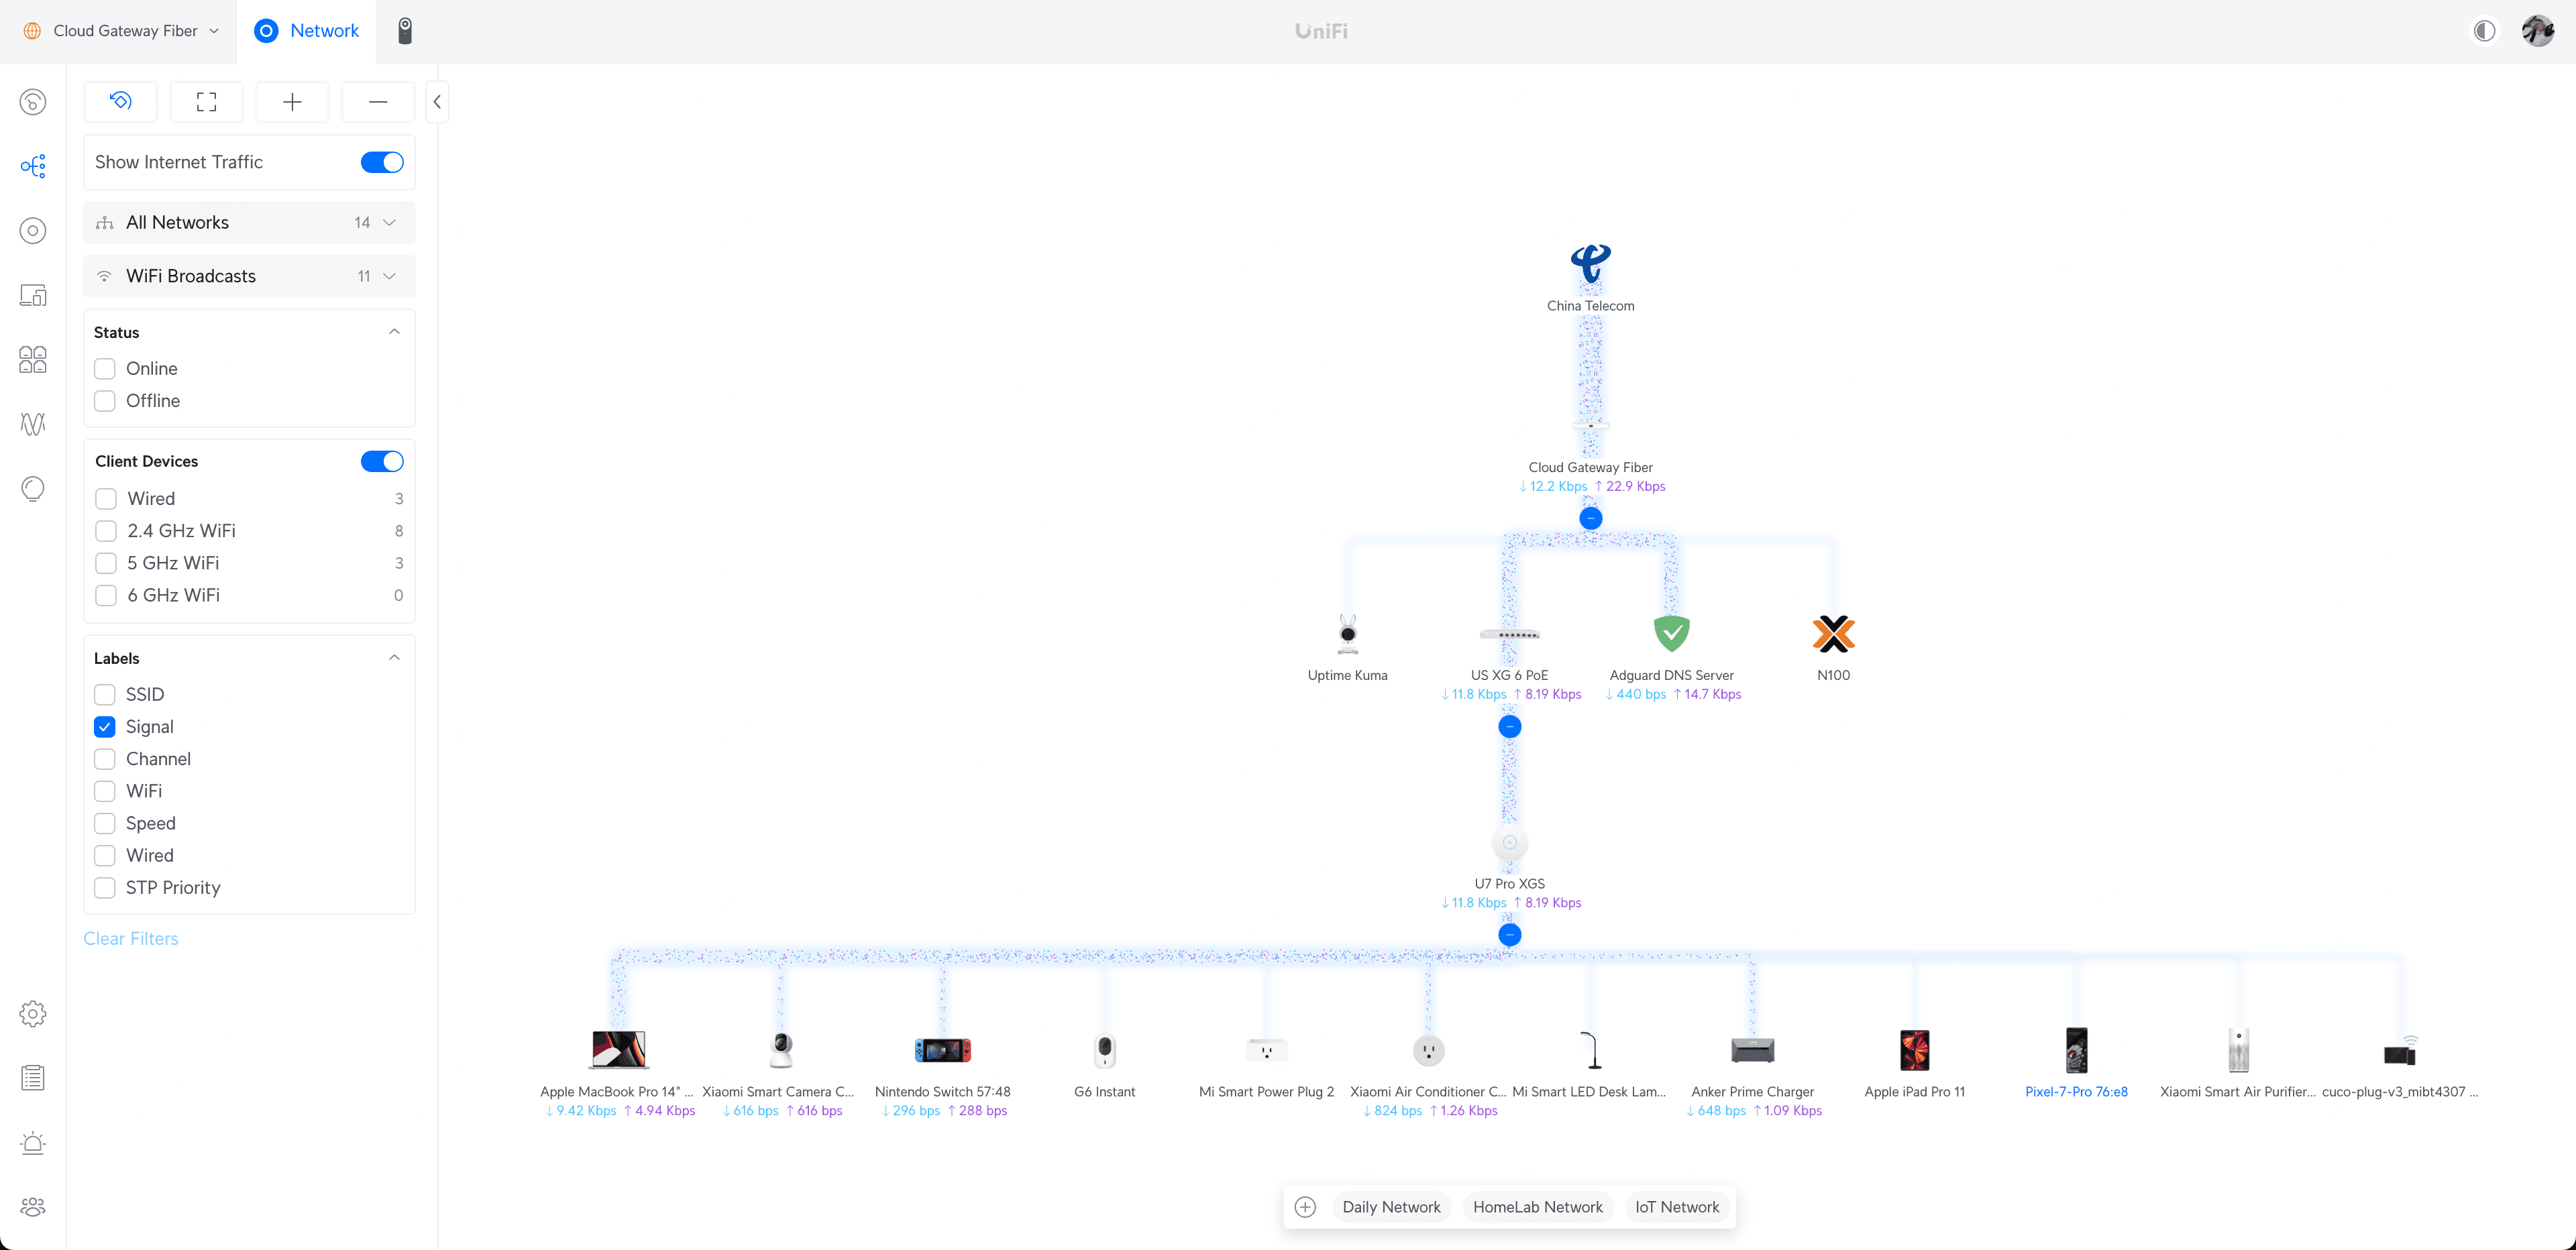
Task: Open the Admins and Users sidebar icon
Action: (33, 1207)
